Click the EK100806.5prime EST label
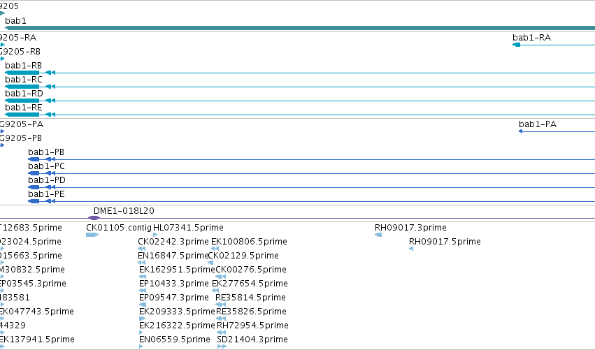The width and height of the screenshot is (595, 350). 249,242
